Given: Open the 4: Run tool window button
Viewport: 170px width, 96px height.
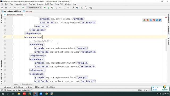Looking at the screenshot, I should tap(29, 87).
